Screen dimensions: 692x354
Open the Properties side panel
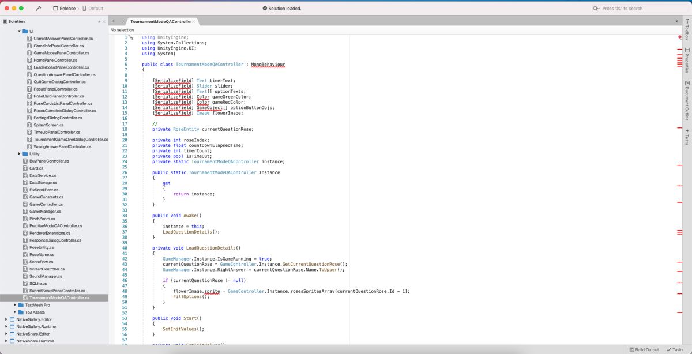tap(687, 60)
